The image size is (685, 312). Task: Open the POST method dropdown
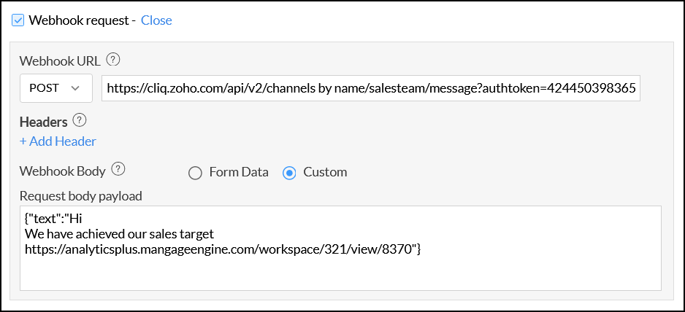click(56, 88)
